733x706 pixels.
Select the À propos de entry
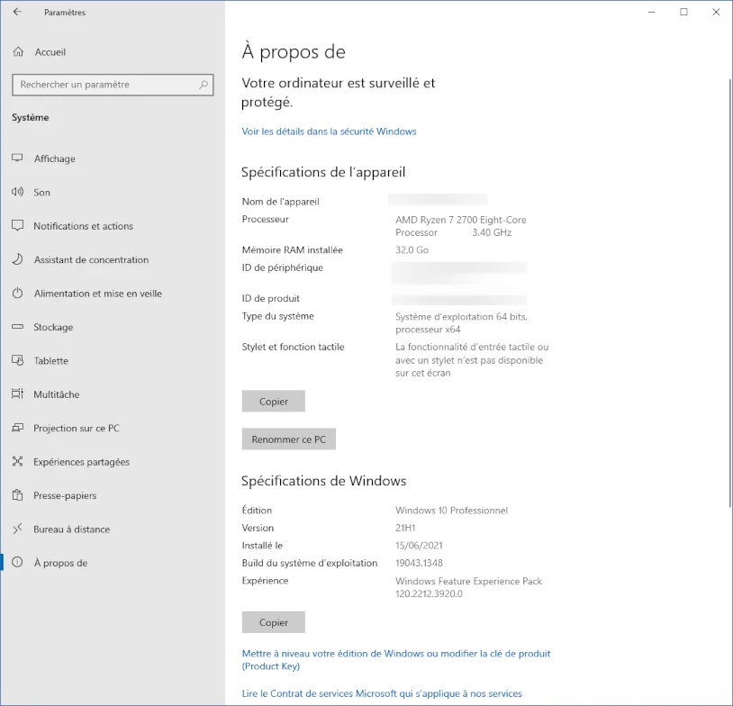pos(59,563)
